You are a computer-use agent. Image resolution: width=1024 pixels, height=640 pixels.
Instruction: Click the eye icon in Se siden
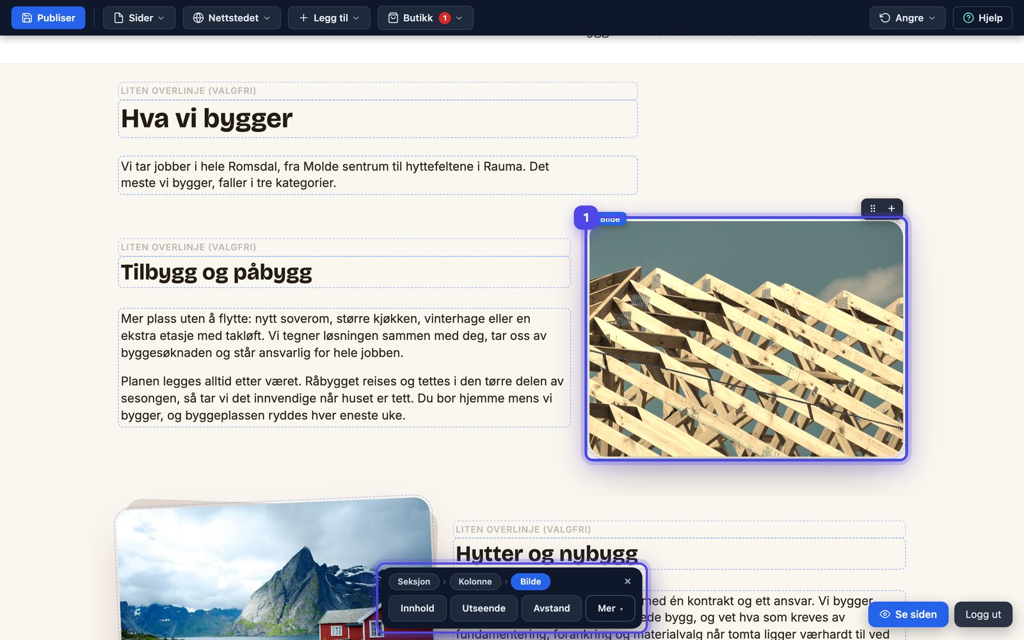click(x=885, y=614)
